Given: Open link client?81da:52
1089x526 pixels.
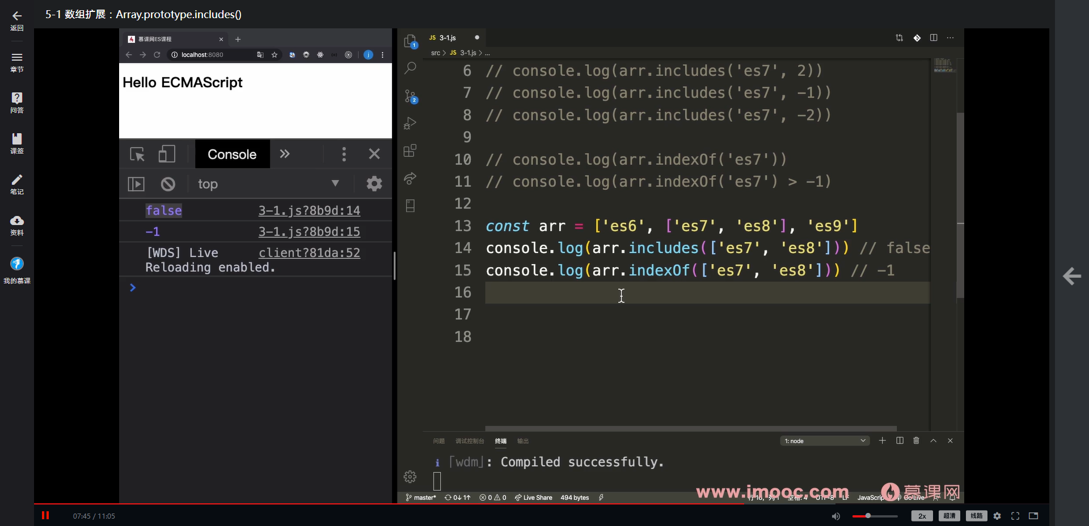Looking at the screenshot, I should pyautogui.click(x=309, y=253).
